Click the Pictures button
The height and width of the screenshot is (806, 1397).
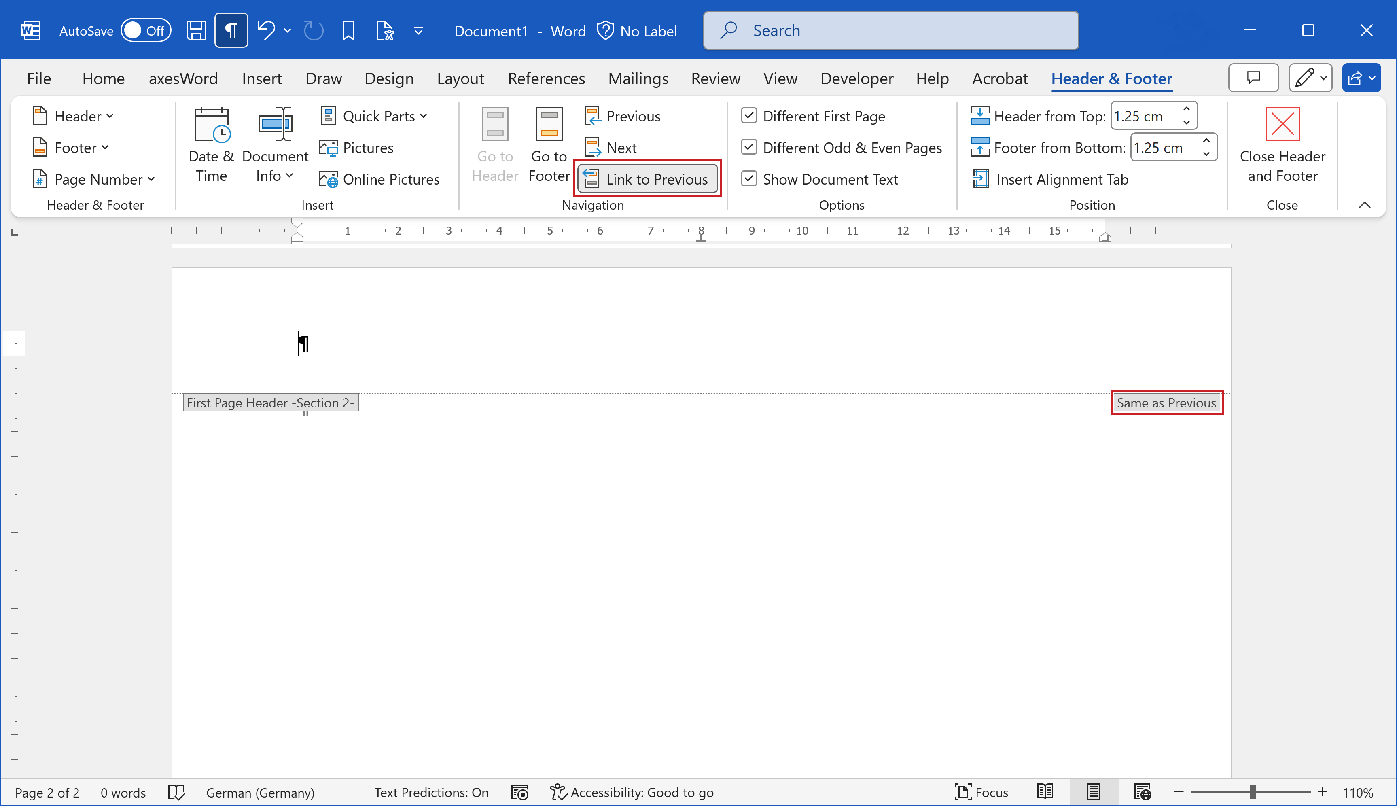(356, 148)
